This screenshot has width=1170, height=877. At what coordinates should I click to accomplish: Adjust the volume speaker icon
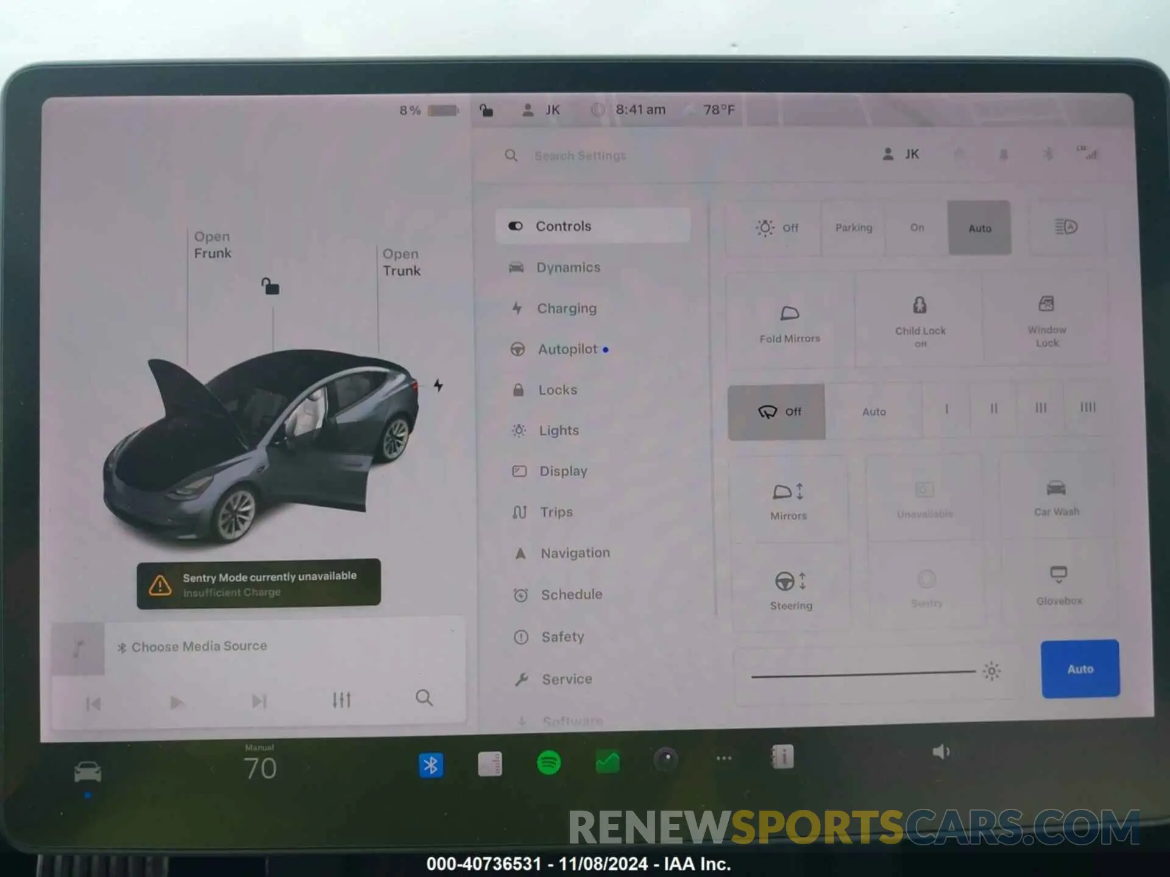point(941,752)
